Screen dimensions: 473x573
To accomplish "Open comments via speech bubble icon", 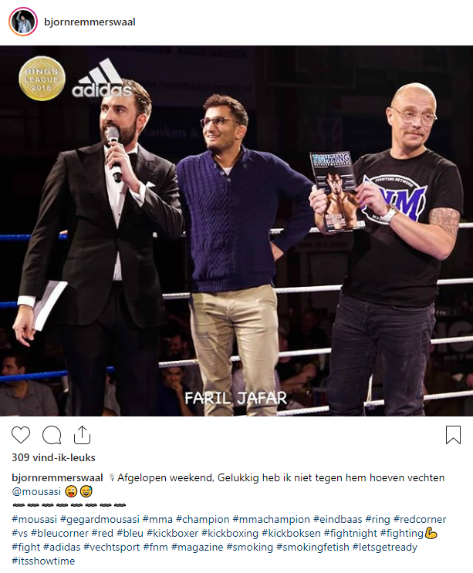I will (52, 435).
